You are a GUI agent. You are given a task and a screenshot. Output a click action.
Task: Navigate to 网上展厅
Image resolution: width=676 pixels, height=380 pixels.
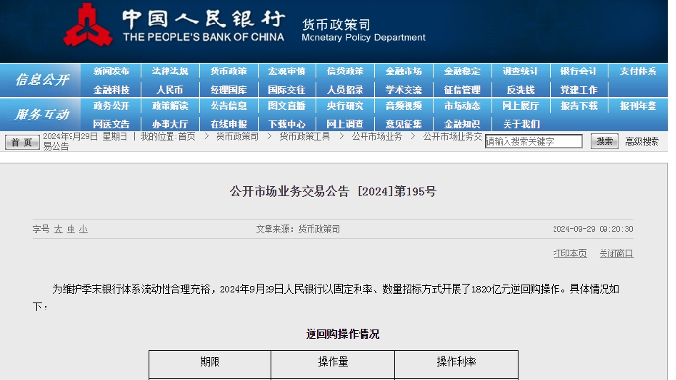[x=520, y=106]
